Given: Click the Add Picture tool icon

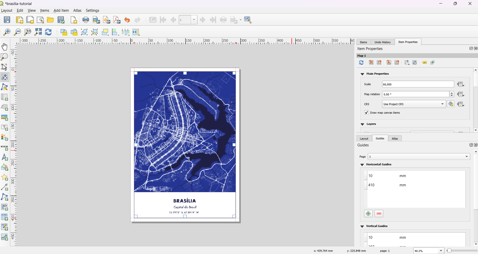Looking at the screenshot, I should tap(4, 118).
